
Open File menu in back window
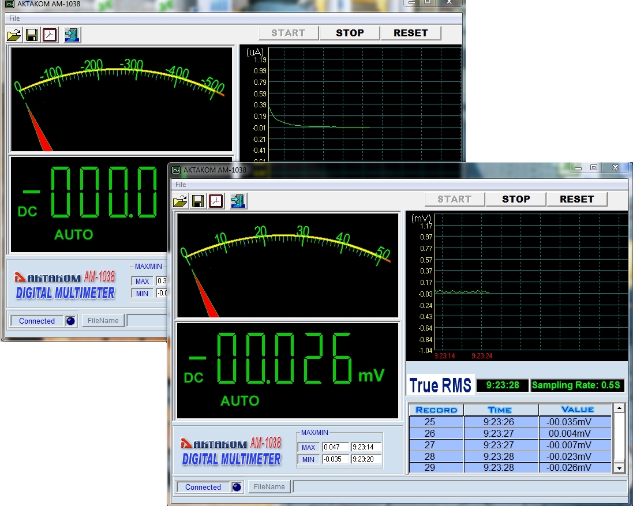pyautogui.click(x=14, y=18)
